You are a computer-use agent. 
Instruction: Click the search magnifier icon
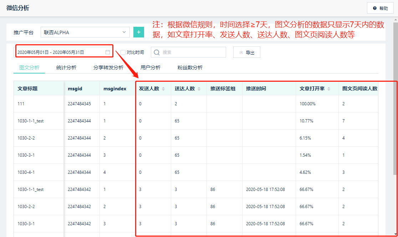click(x=157, y=52)
